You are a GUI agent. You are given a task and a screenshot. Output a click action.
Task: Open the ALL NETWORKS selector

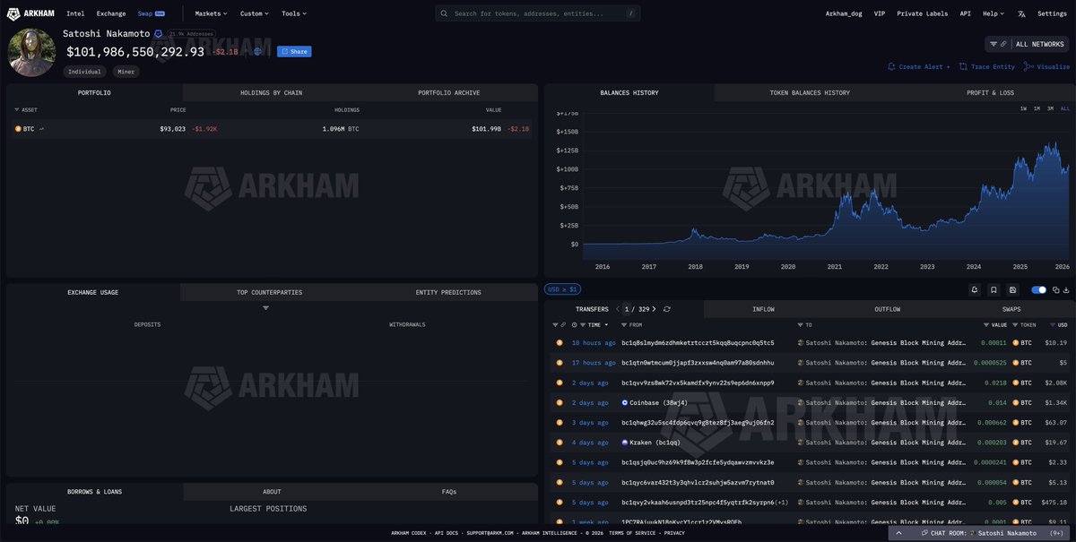[1028, 44]
